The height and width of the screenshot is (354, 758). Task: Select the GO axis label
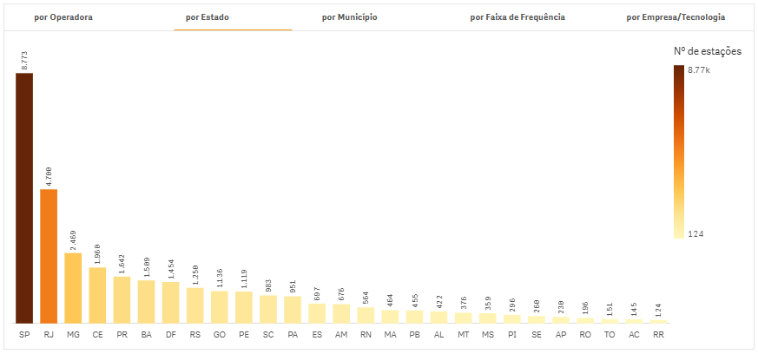point(220,333)
